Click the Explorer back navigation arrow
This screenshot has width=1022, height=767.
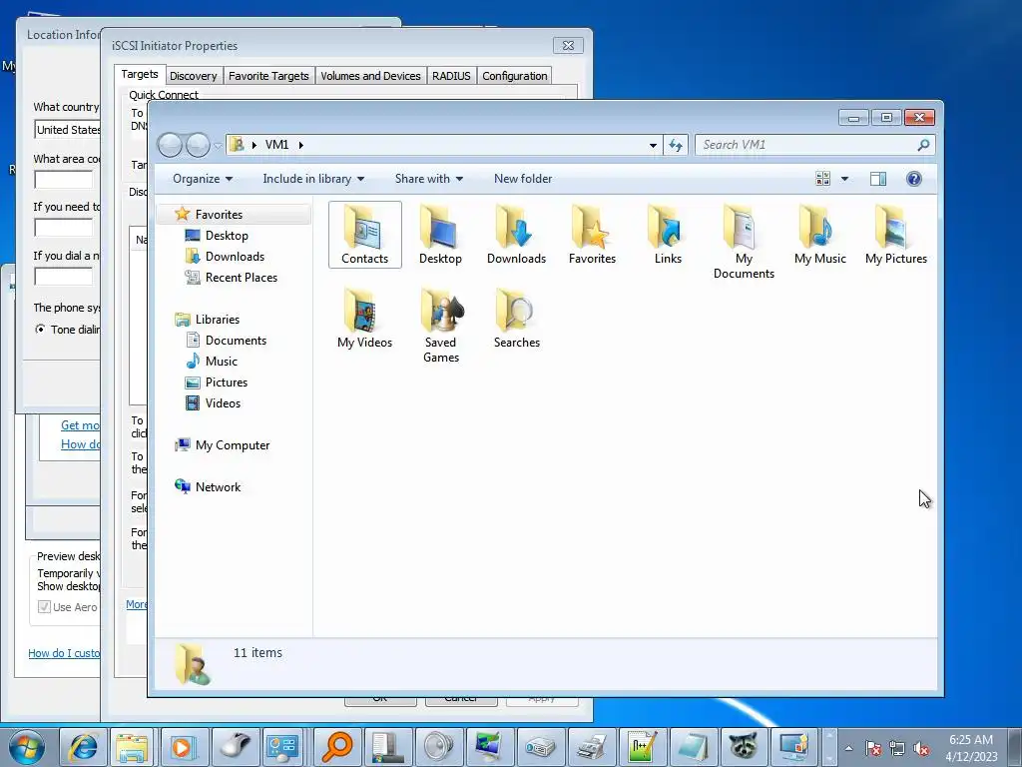click(x=170, y=145)
